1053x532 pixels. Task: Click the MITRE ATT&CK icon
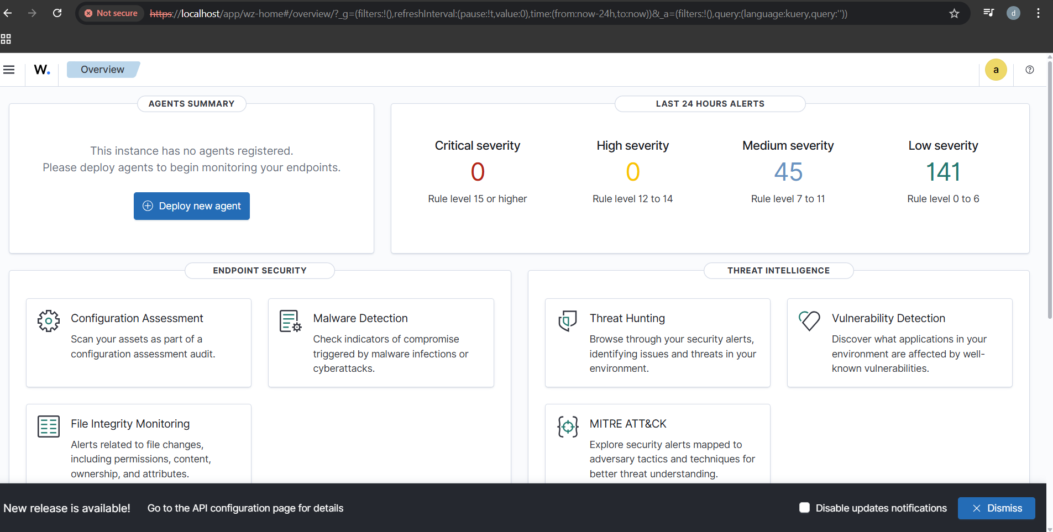(567, 426)
